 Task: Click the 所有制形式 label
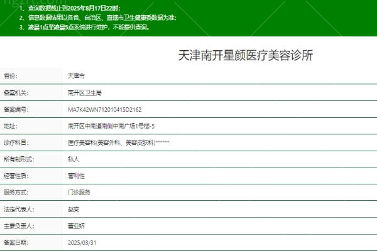(19, 159)
